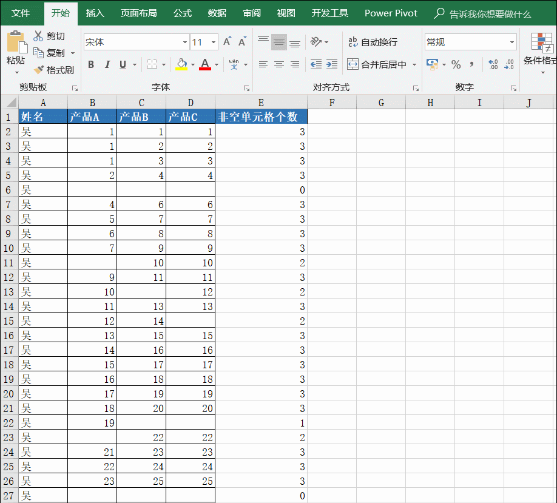Expand the paste options arrow
This screenshot has height=503, width=557.
click(17, 72)
